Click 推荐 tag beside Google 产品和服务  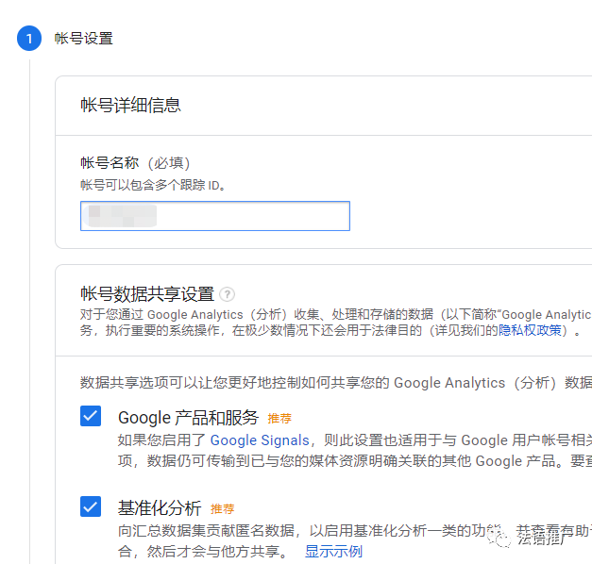click(x=279, y=419)
